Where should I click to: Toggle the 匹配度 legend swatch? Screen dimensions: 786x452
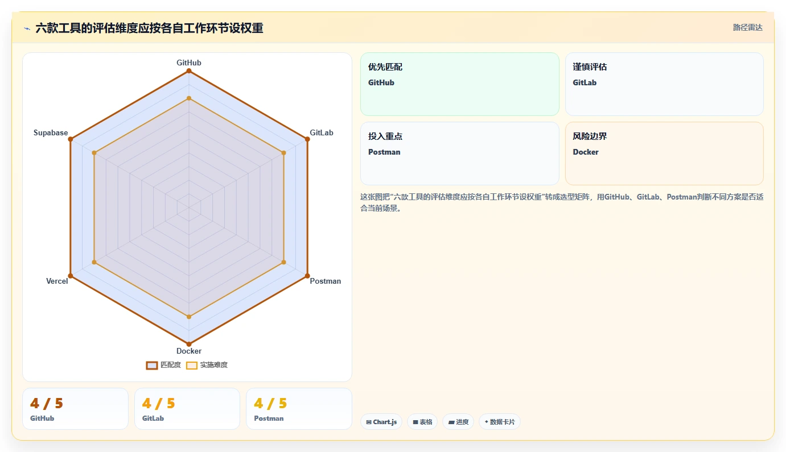[152, 365]
